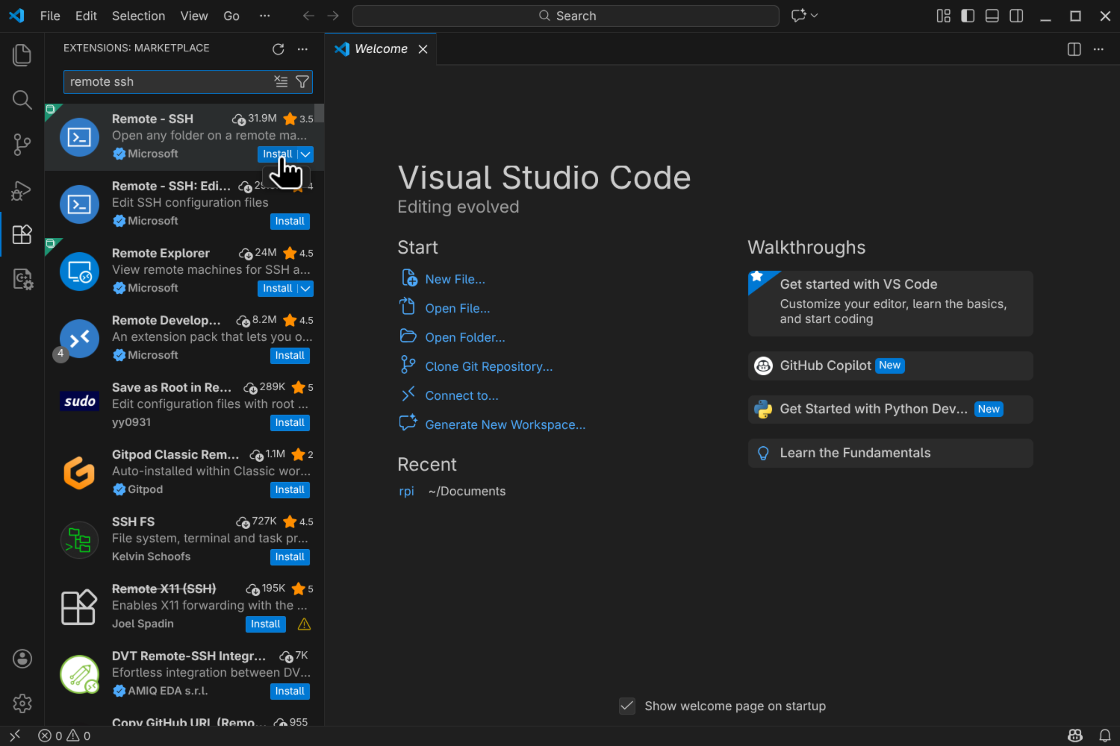Install the SSH FS extension
Image resolution: width=1120 pixels, height=746 pixels.
[289, 557]
